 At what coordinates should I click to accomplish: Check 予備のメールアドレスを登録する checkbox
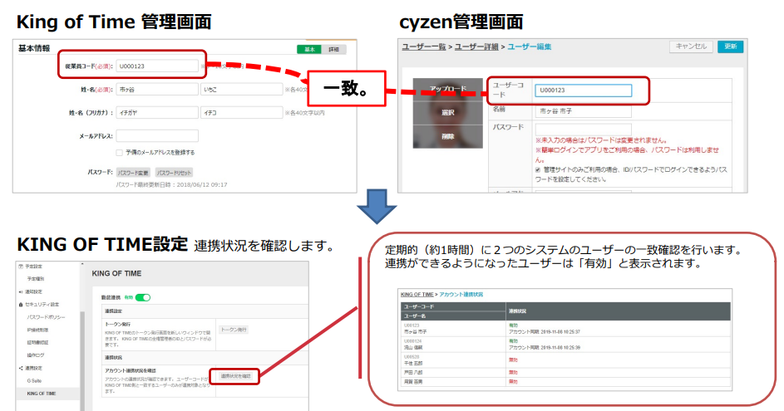click(119, 152)
